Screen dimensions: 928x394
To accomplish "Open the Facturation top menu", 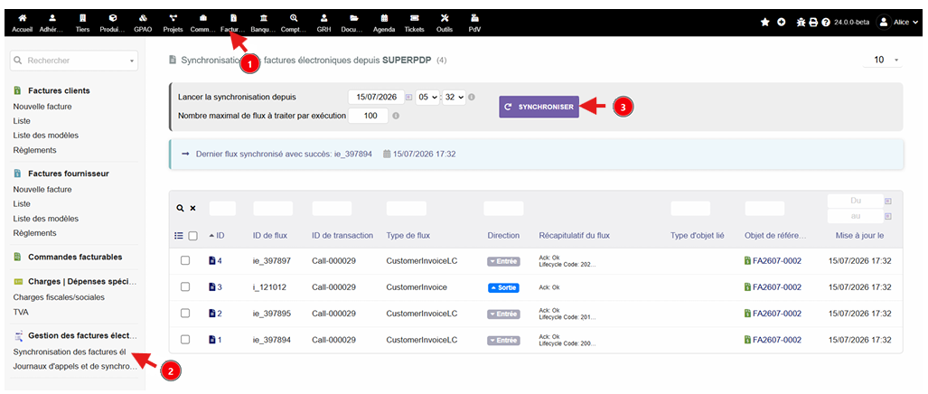I will (x=232, y=23).
